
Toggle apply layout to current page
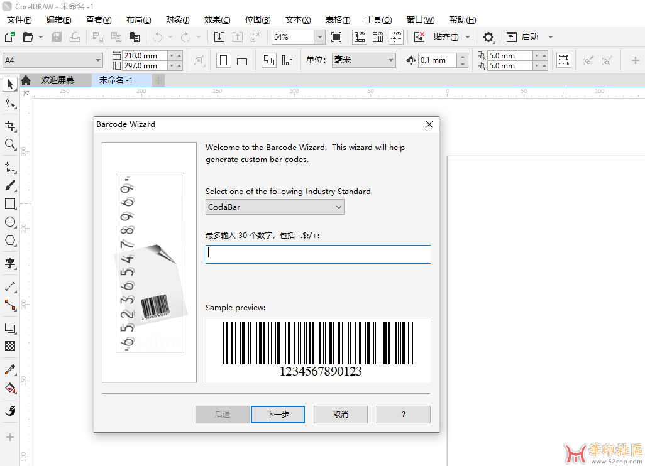[x=287, y=60]
